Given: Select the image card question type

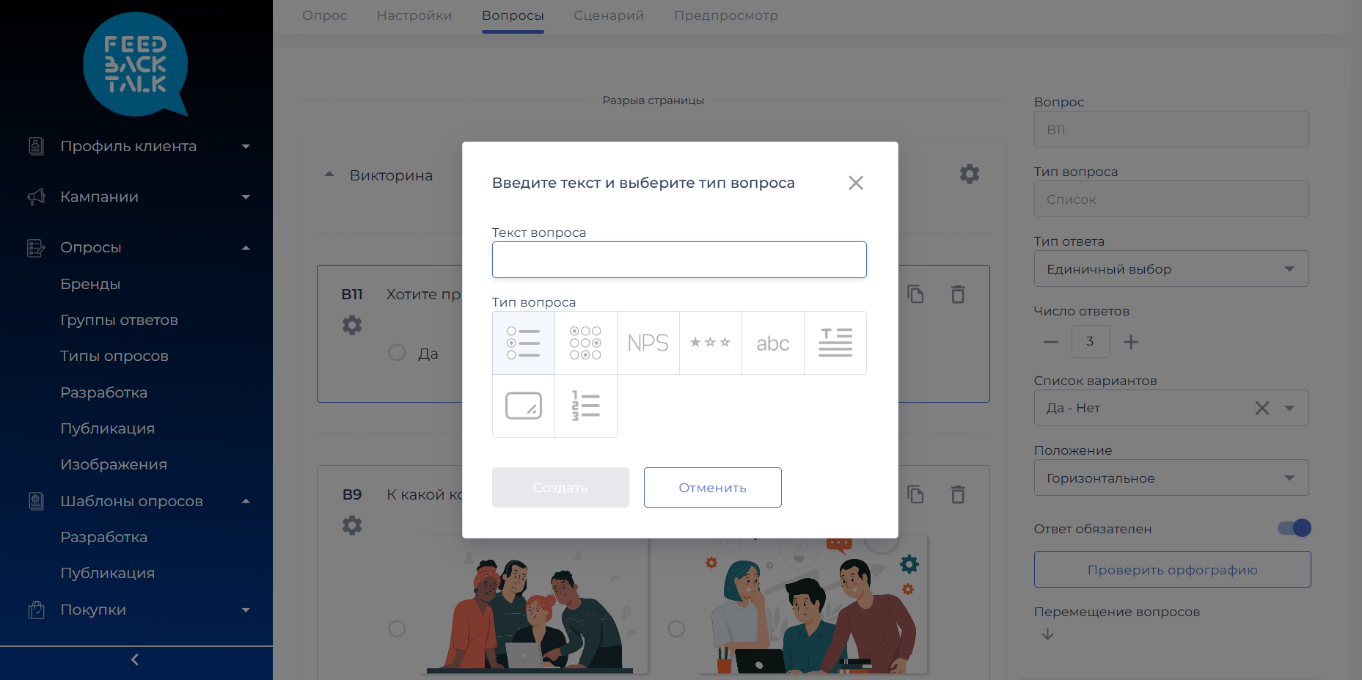Looking at the screenshot, I should [x=523, y=406].
